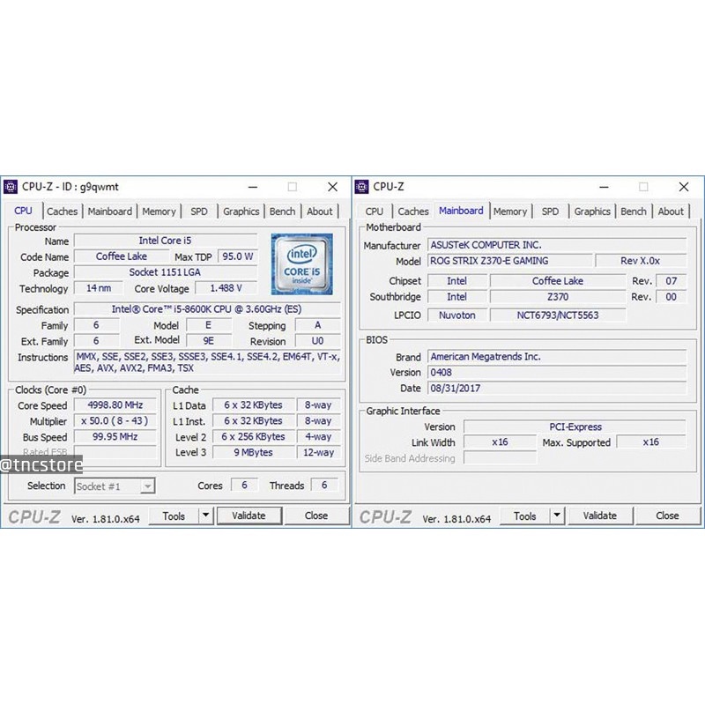705x705 pixels.
Task: Click the Cores count value '6'
Action: 244,485
